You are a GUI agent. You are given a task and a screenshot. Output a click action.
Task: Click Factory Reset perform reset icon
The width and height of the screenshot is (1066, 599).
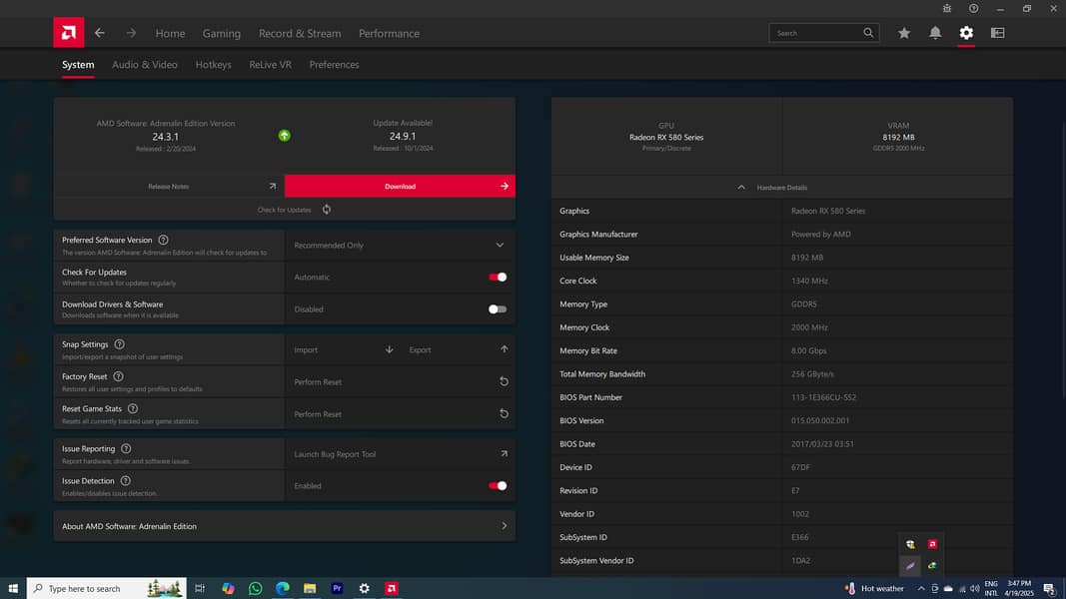(x=504, y=381)
